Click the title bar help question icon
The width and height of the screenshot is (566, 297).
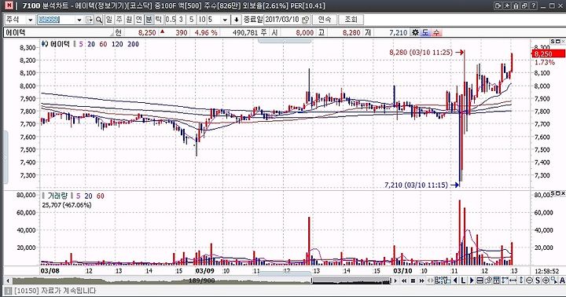534,5
